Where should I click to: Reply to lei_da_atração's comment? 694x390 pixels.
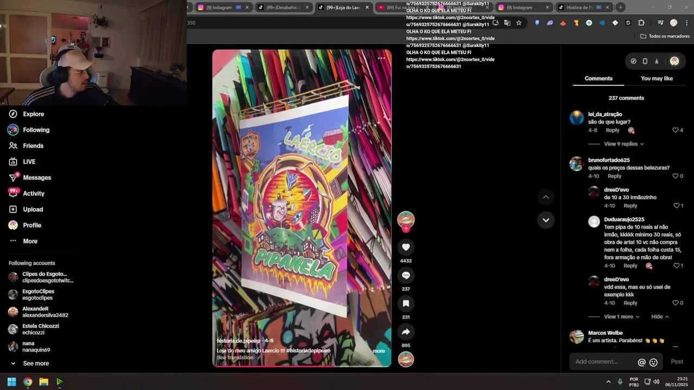pos(613,131)
